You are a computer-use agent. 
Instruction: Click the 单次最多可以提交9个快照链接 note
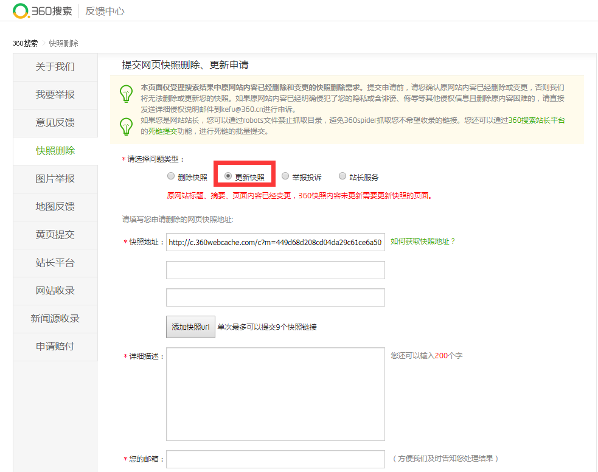coord(267,327)
